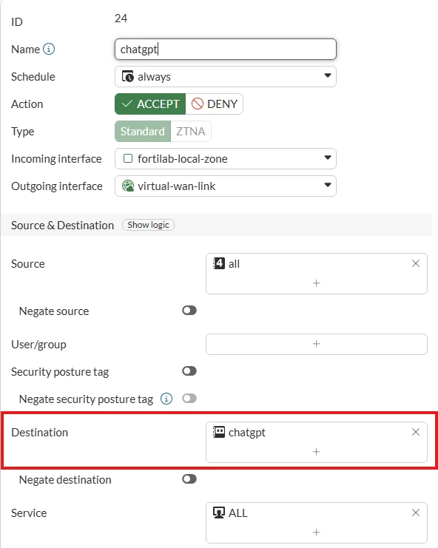This screenshot has height=548, width=438.
Task: Remove the 'all' source entry
Action: (416, 263)
